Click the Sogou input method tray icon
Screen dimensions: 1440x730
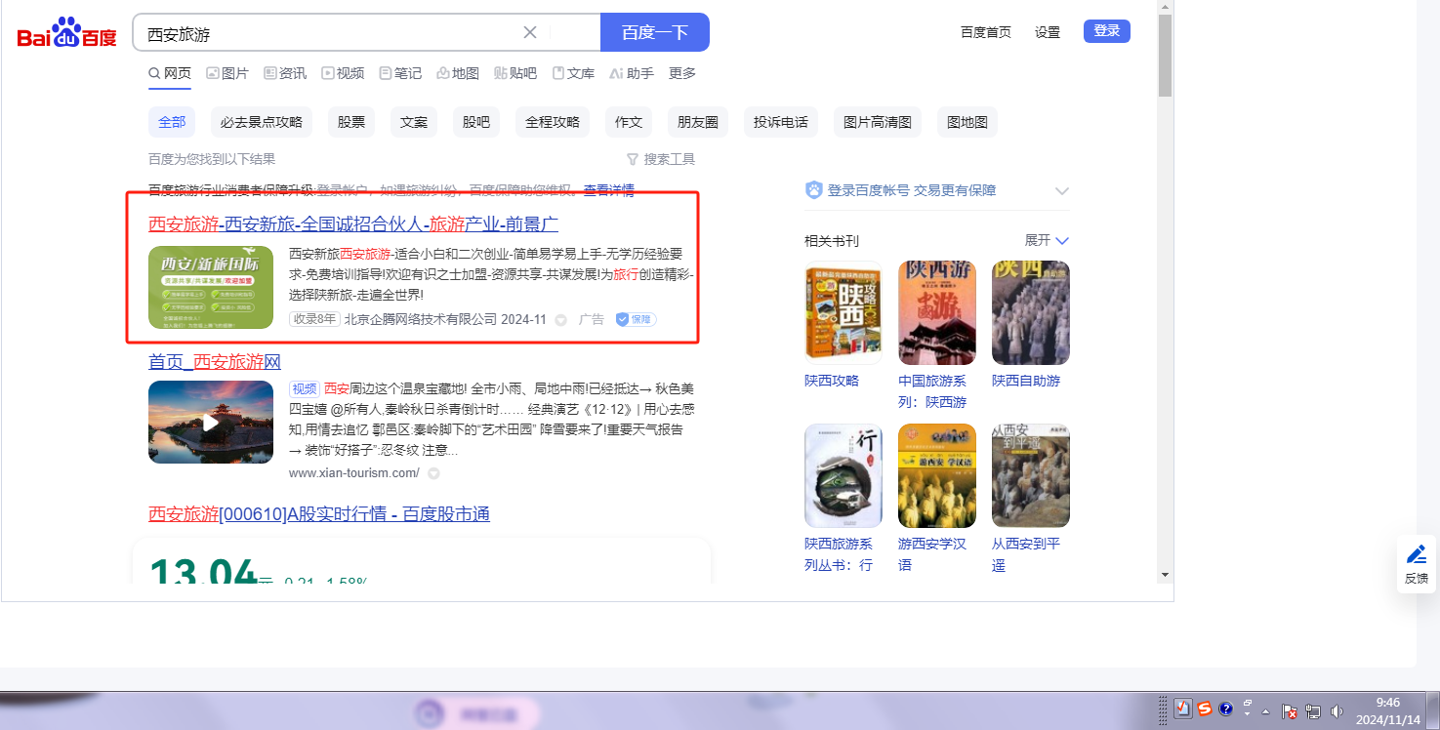[x=1205, y=710]
